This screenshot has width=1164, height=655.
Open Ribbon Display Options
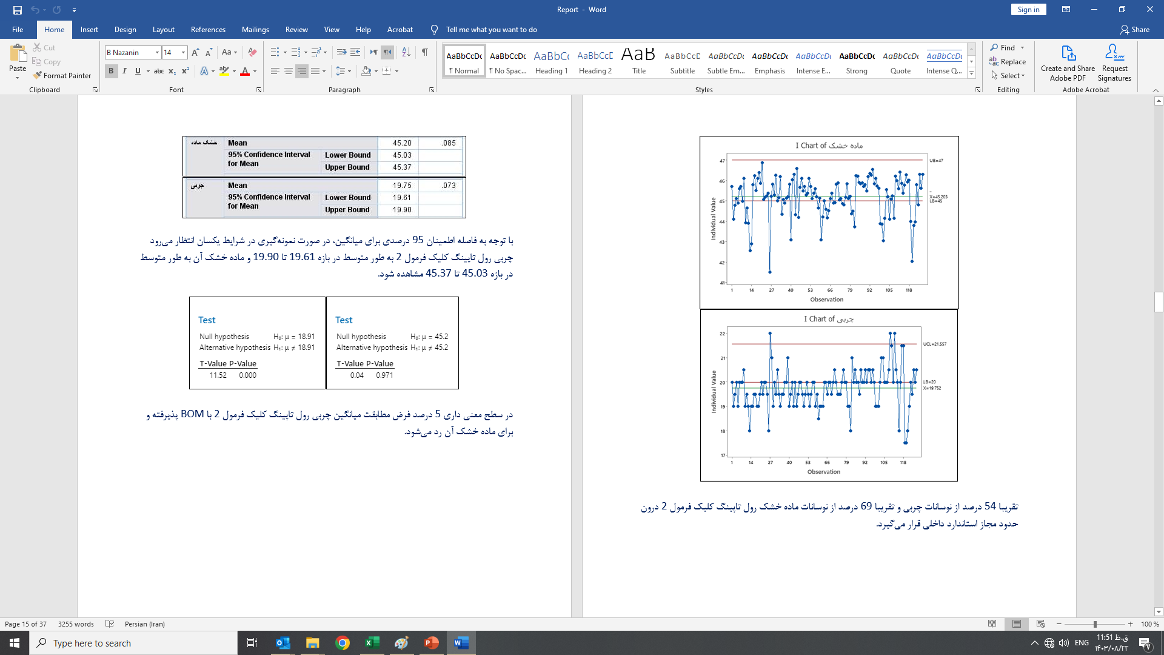click(x=1066, y=10)
